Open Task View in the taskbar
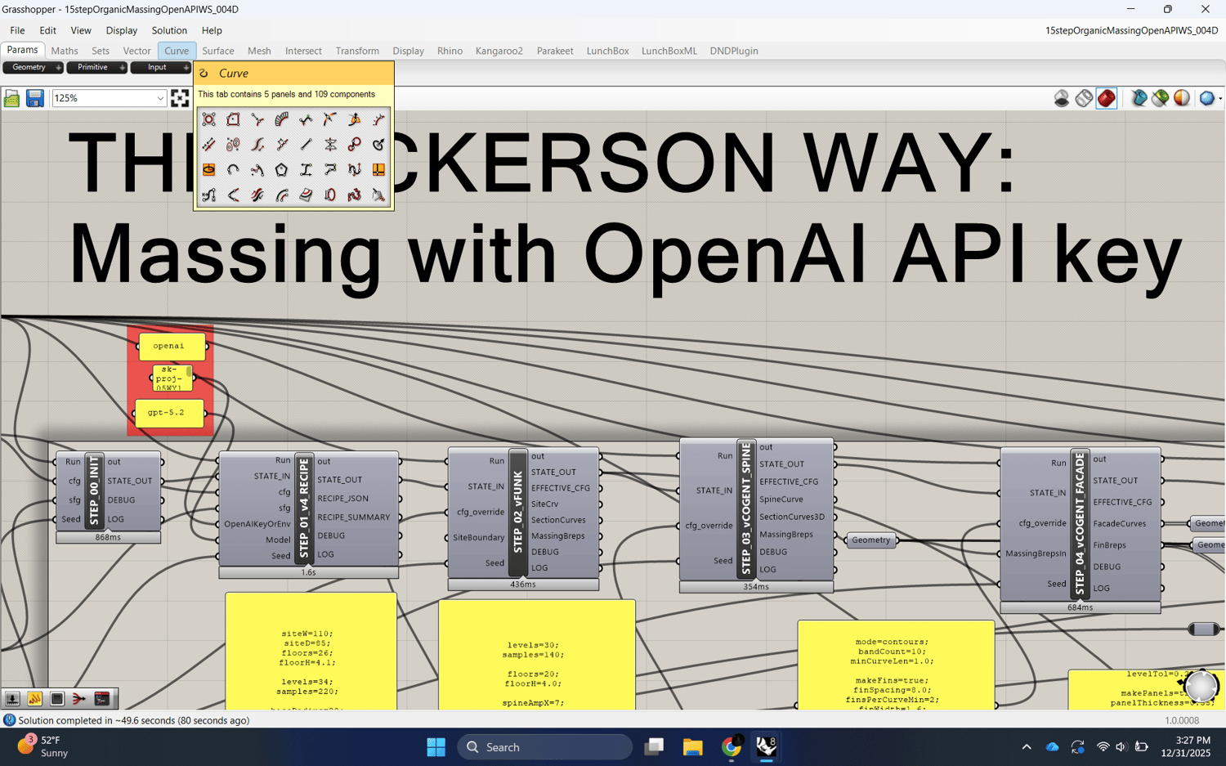Viewport: 1226px width, 766px height. point(654,747)
